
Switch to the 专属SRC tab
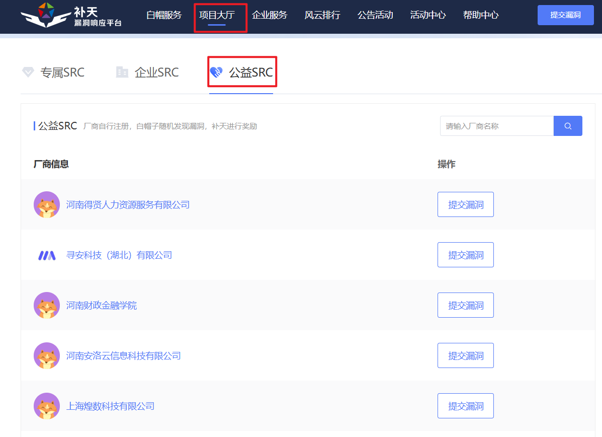click(x=53, y=72)
